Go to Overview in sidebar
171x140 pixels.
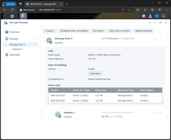point(14,32)
